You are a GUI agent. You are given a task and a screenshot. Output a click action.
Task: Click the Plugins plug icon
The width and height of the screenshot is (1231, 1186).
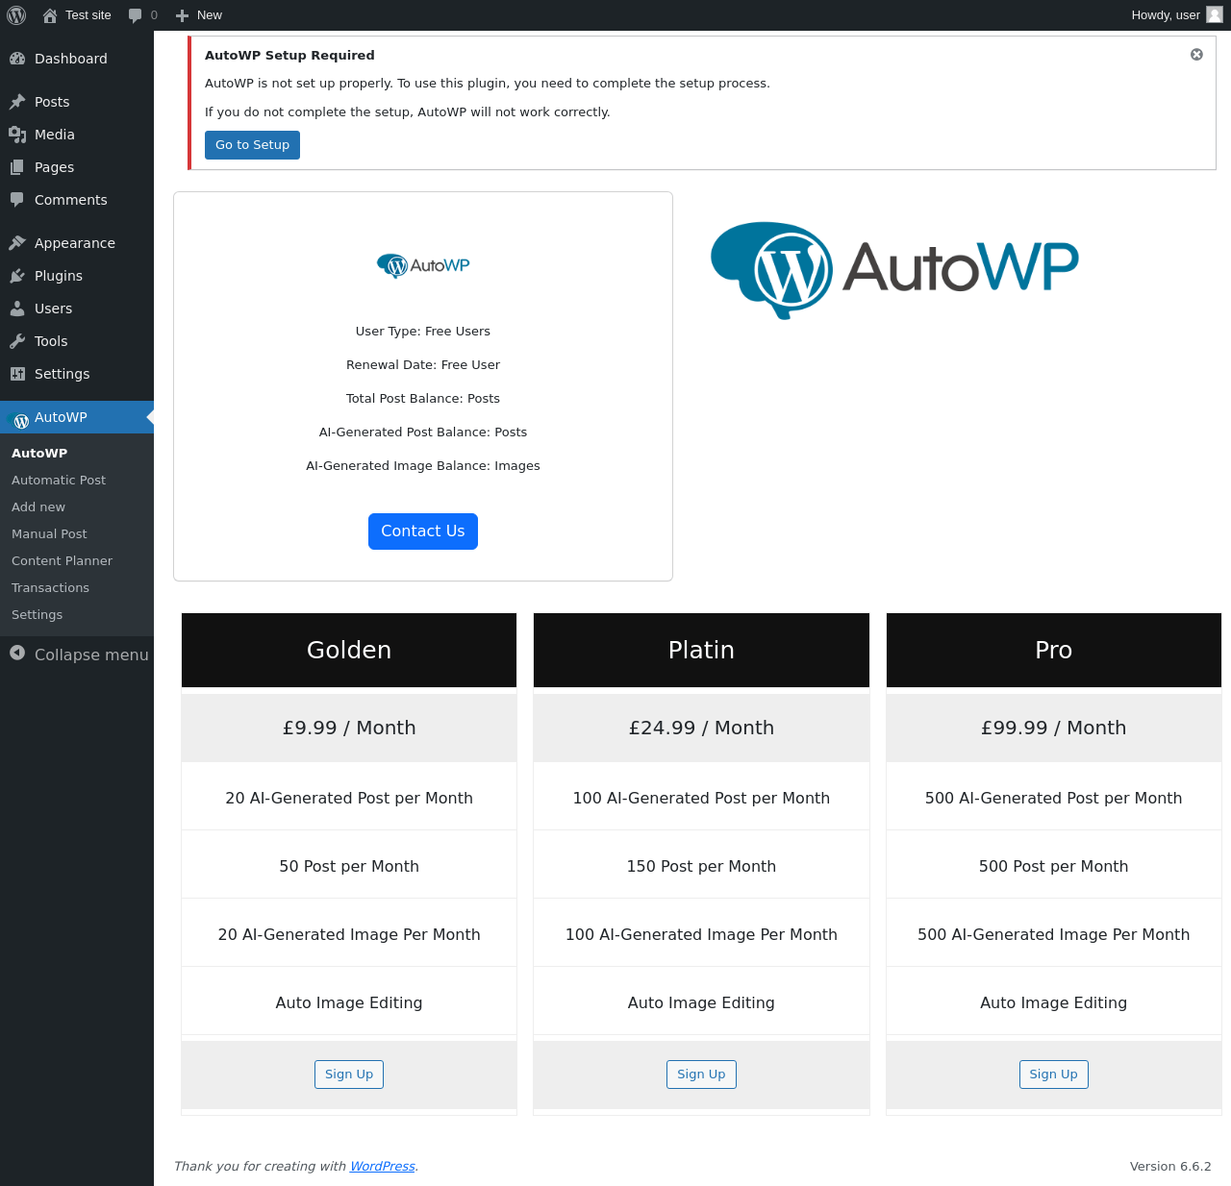17,276
